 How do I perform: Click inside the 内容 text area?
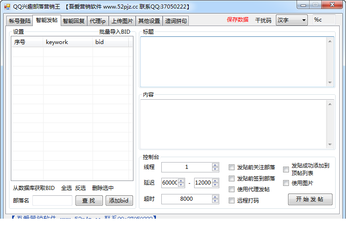(233, 124)
